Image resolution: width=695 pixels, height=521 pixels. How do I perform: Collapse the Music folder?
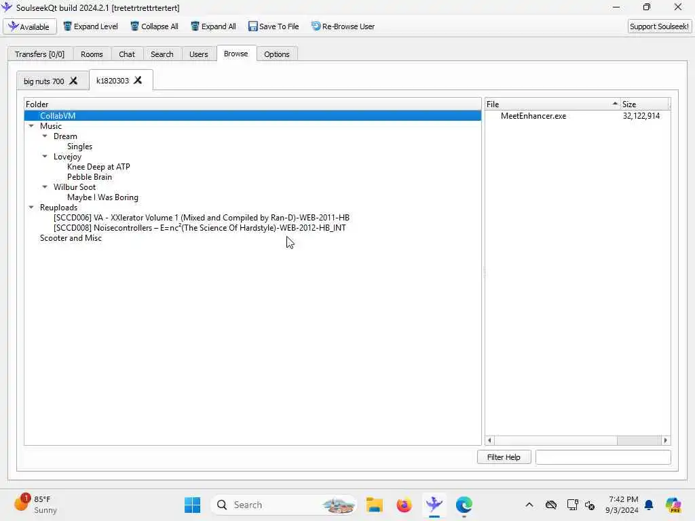tap(31, 126)
